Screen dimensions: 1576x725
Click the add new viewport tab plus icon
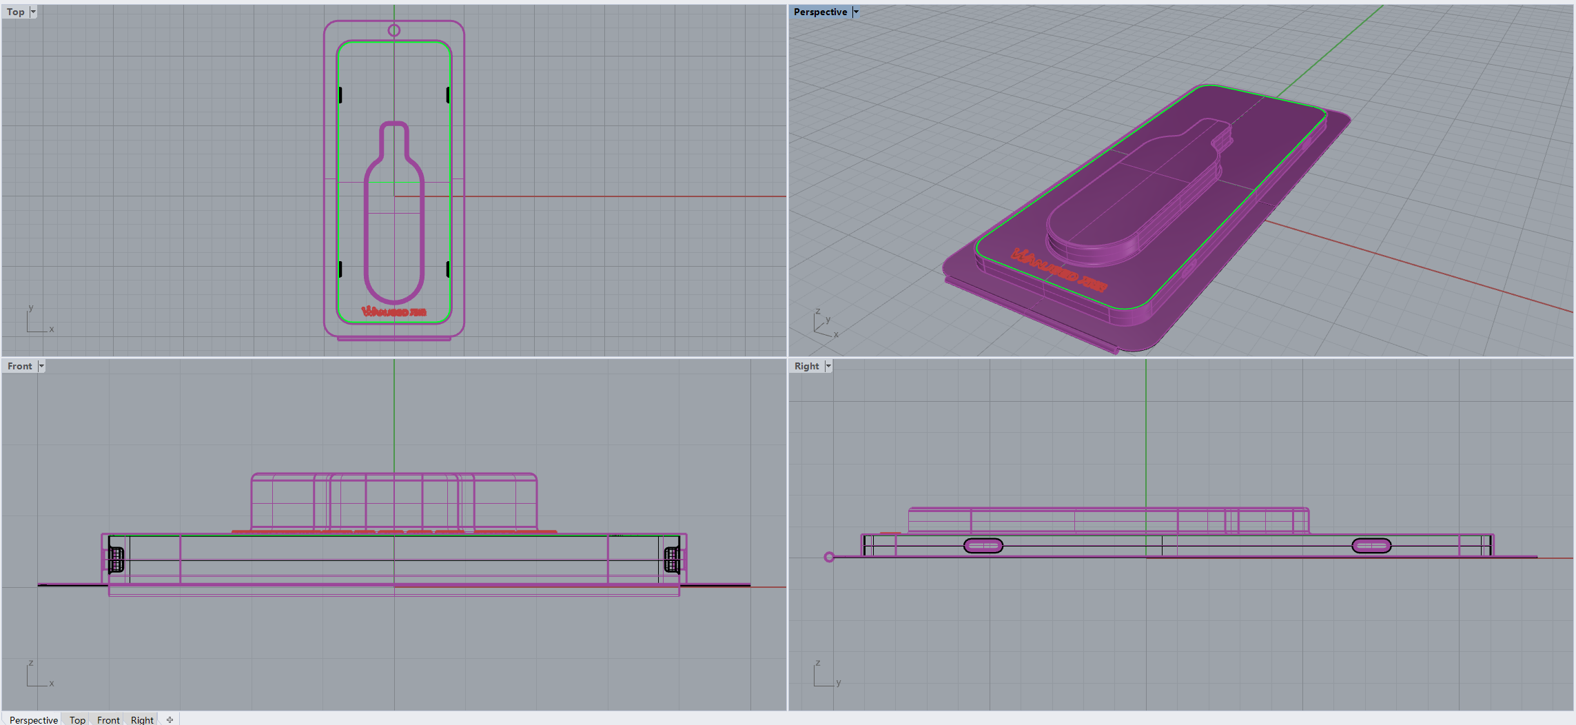pyautogui.click(x=170, y=719)
